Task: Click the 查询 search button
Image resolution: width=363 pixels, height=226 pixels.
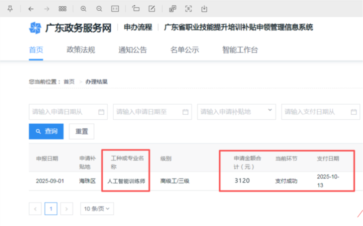Action: (46, 131)
